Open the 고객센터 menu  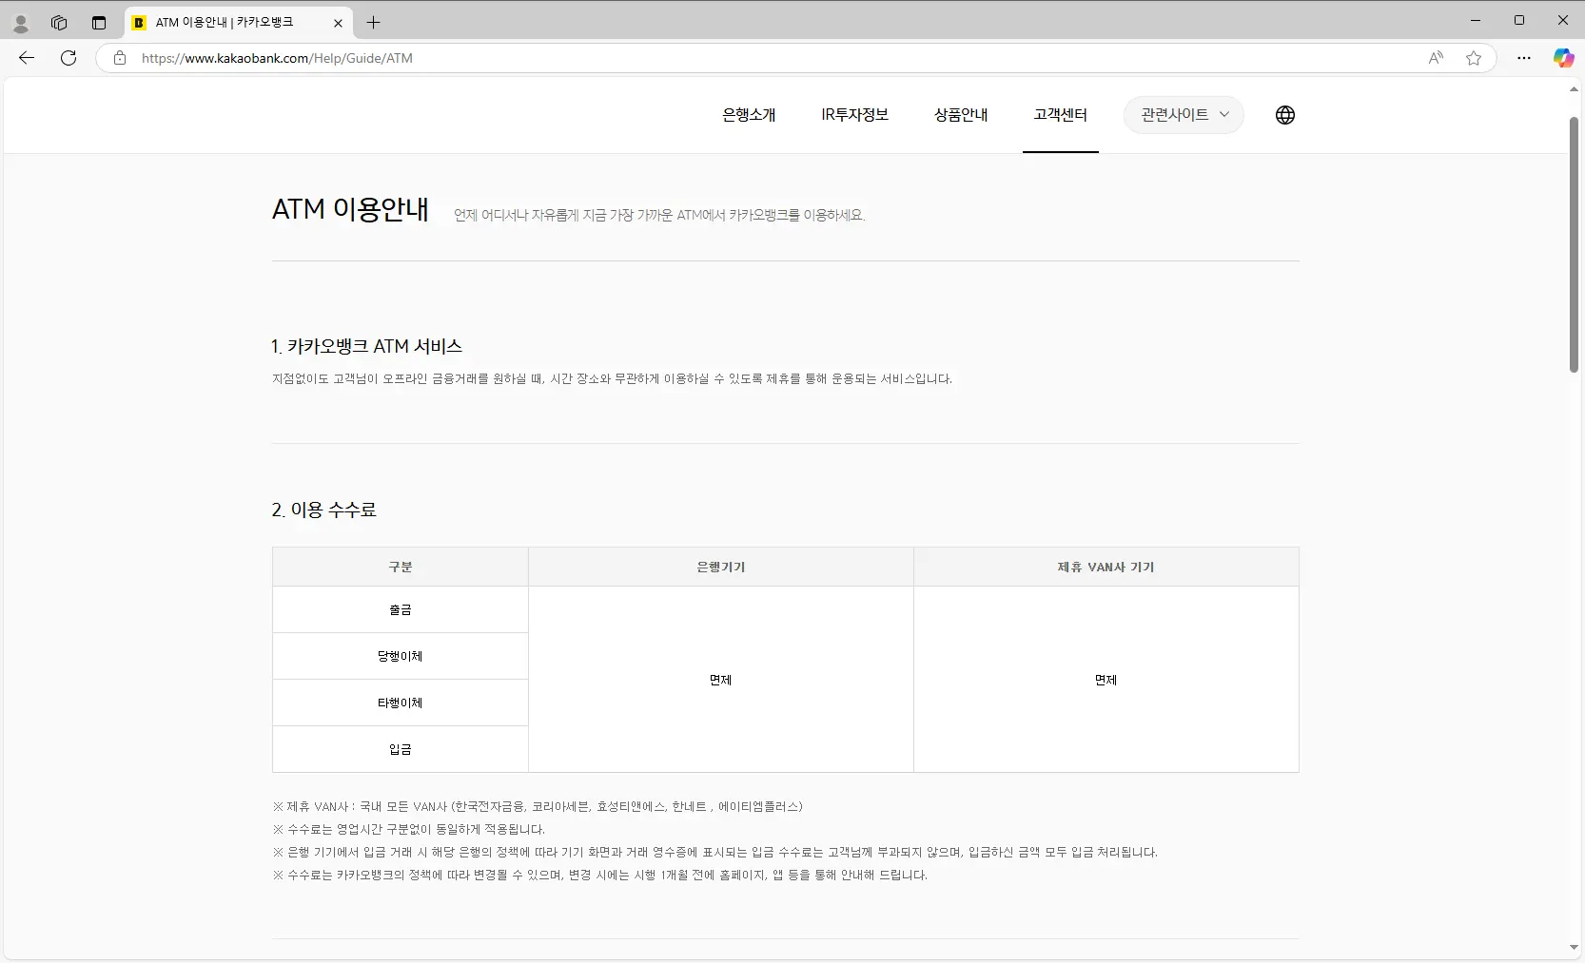pos(1060,115)
